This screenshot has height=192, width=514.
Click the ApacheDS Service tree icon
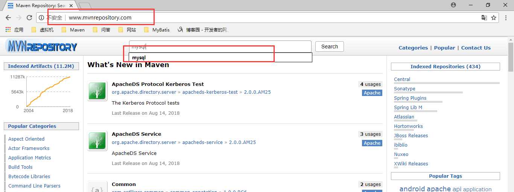97,141
